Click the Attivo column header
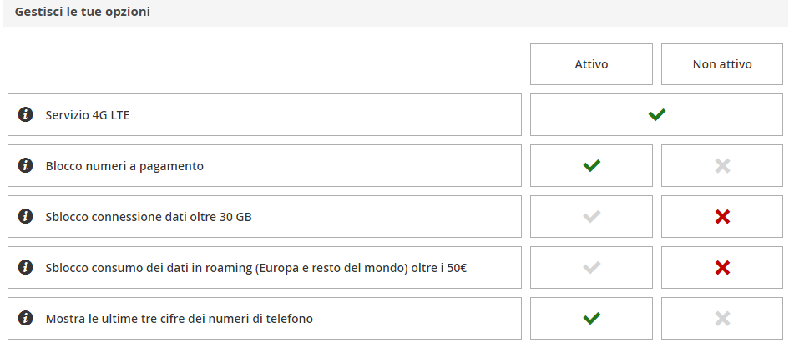The width and height of the screenshot is (789, 348). [591, 64]
